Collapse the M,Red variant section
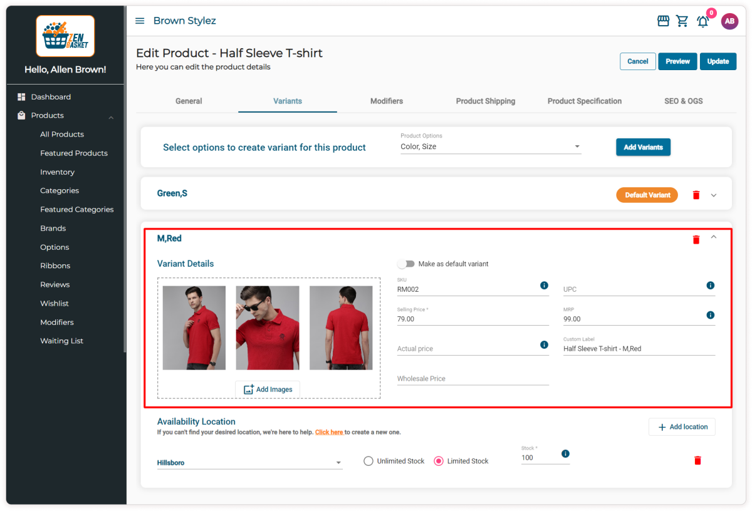 [714, 237]
